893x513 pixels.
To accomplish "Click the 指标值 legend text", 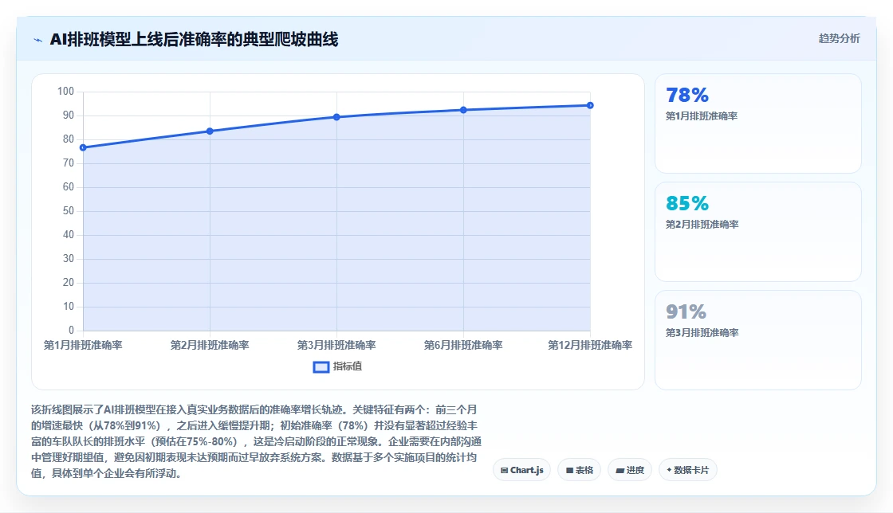I will point(348,366).
